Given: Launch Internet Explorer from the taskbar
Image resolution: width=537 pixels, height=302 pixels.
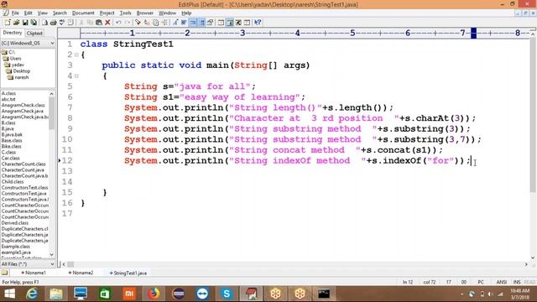Looking at the screenshot, I should 32,294.
